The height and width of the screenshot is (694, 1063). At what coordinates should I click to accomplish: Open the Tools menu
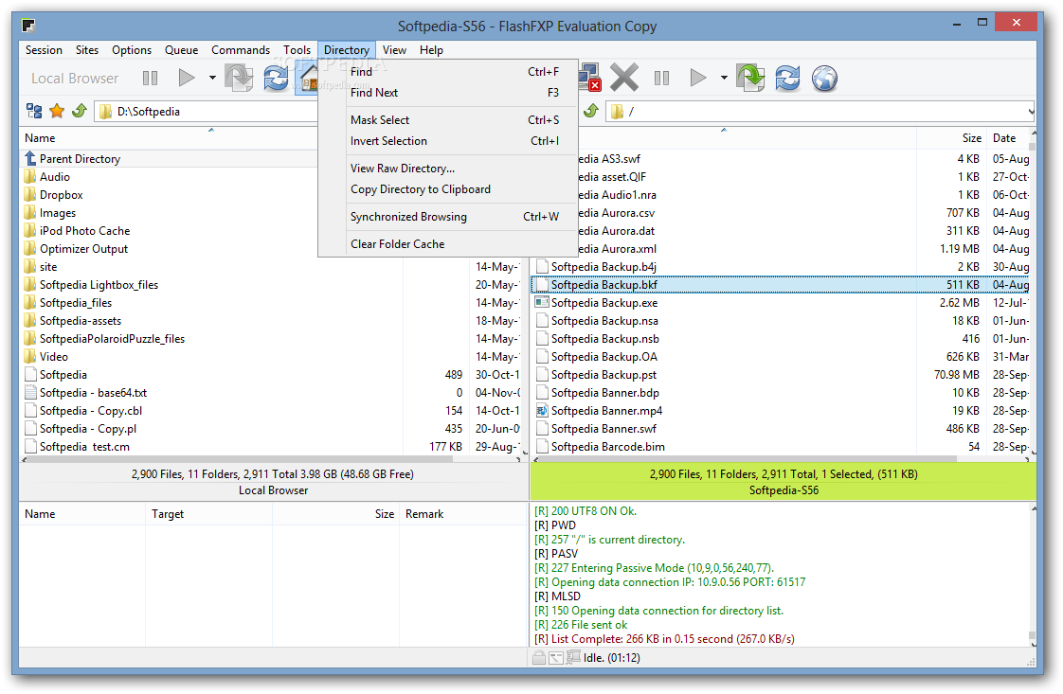tap(297, 50)
